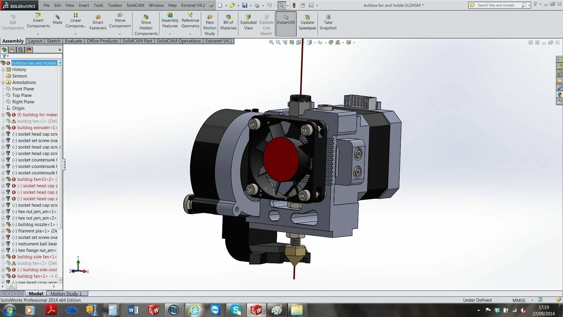563x317 pixels.
Task: Switch to the Evaluate tab
Action: (x=73, y=41)
